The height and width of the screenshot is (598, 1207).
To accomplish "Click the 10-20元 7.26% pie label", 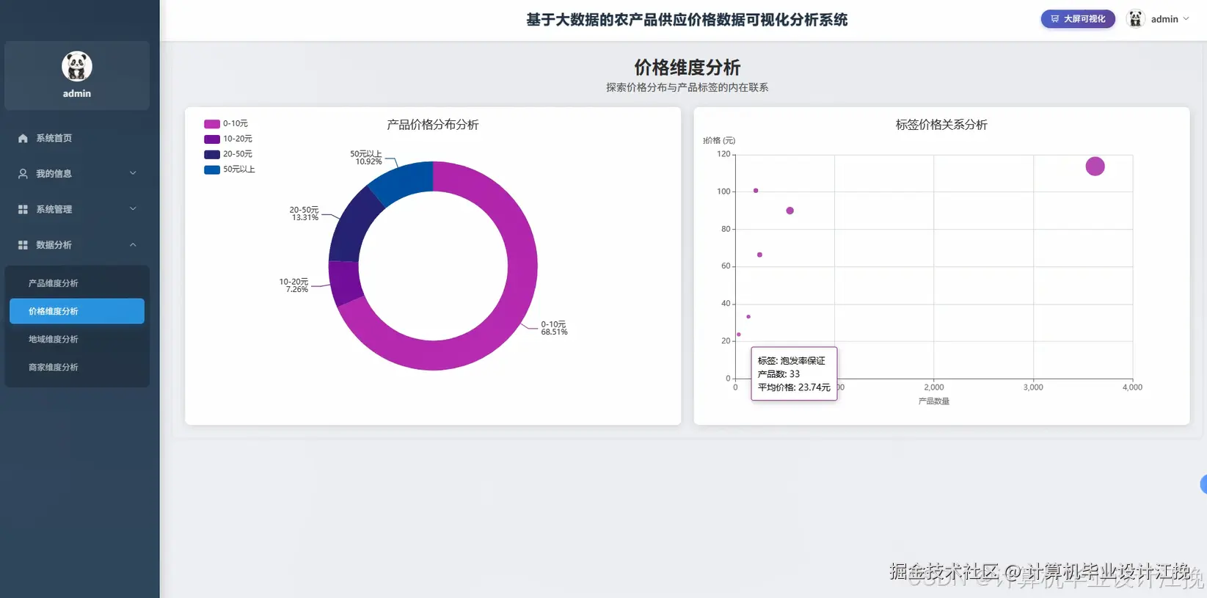I will click(293, 285).
